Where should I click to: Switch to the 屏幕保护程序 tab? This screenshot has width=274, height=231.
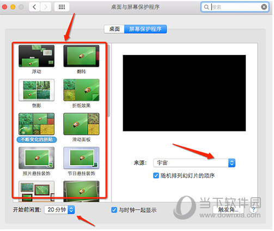click(x=145, y=29)
